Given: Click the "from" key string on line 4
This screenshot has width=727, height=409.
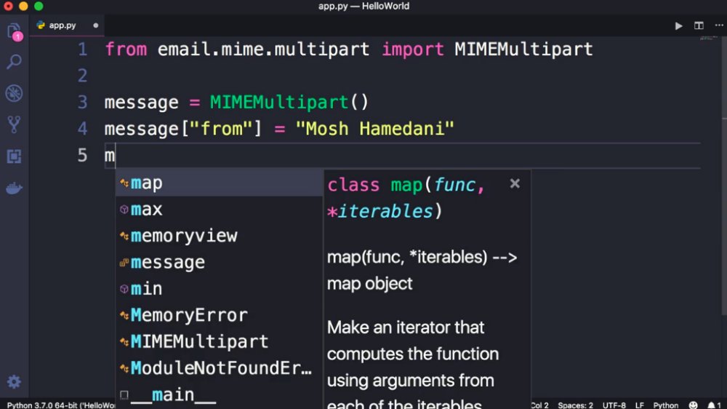Looking at the screenshot, I should pos(222,129).
